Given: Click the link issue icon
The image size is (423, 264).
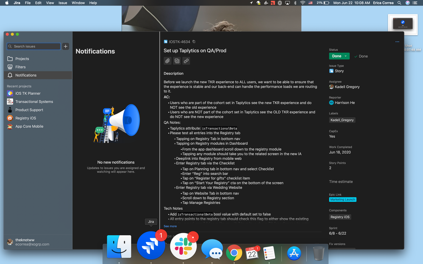Looking at the screenshot, I should (186, 61).
